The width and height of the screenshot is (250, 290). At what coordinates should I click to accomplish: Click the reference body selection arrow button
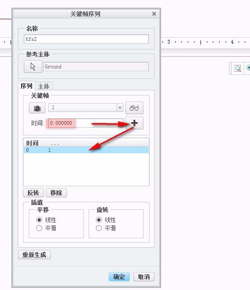33,67
